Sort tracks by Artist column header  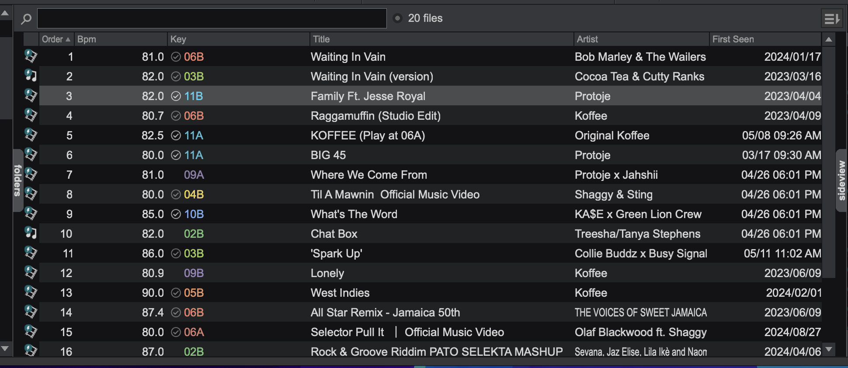click(x=641, y=39)
